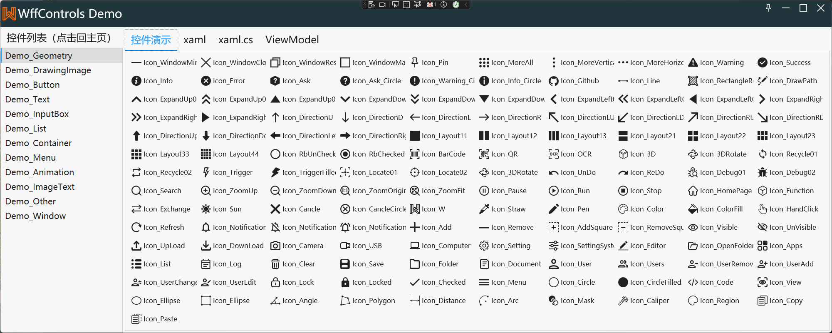
Task: Click the Icon_Straw eyedropper icon
Action: click(484, 209)
